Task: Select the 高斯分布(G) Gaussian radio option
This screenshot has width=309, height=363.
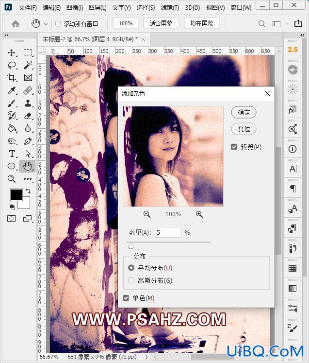Action: pyautogui.click(x=131, y=280)
